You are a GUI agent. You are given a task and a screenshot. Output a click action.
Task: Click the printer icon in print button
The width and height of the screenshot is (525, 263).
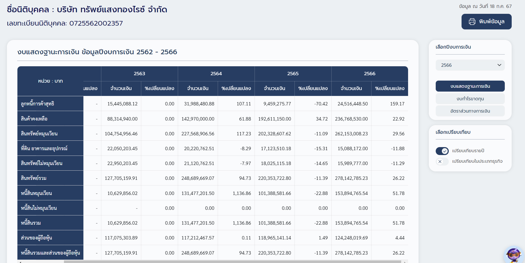click(472, 22)
